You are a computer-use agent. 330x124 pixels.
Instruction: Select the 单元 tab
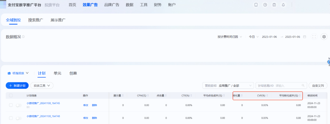[57, 73]
